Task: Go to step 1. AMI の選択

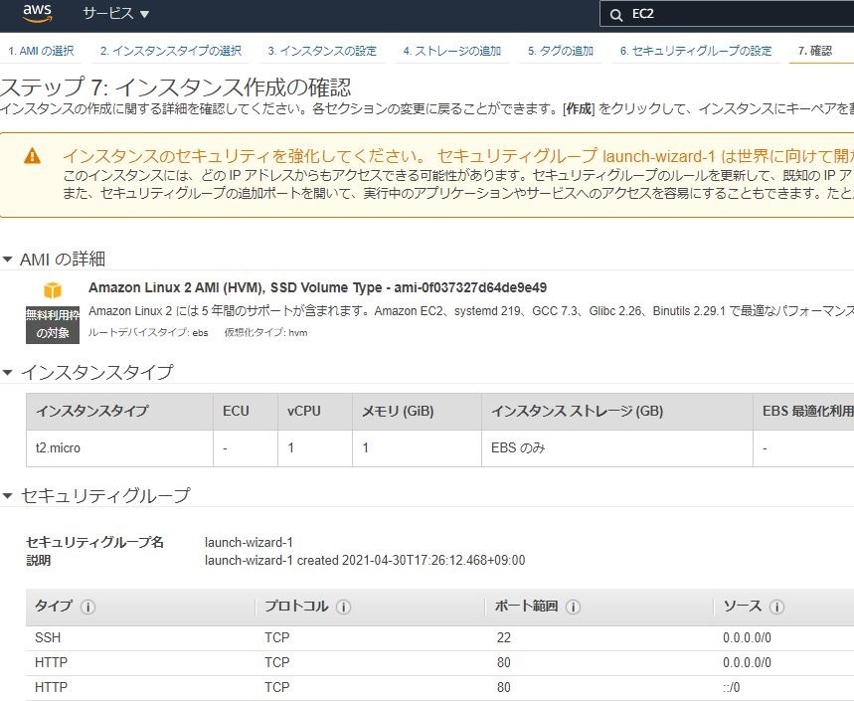Action: [x=41, y=51]
